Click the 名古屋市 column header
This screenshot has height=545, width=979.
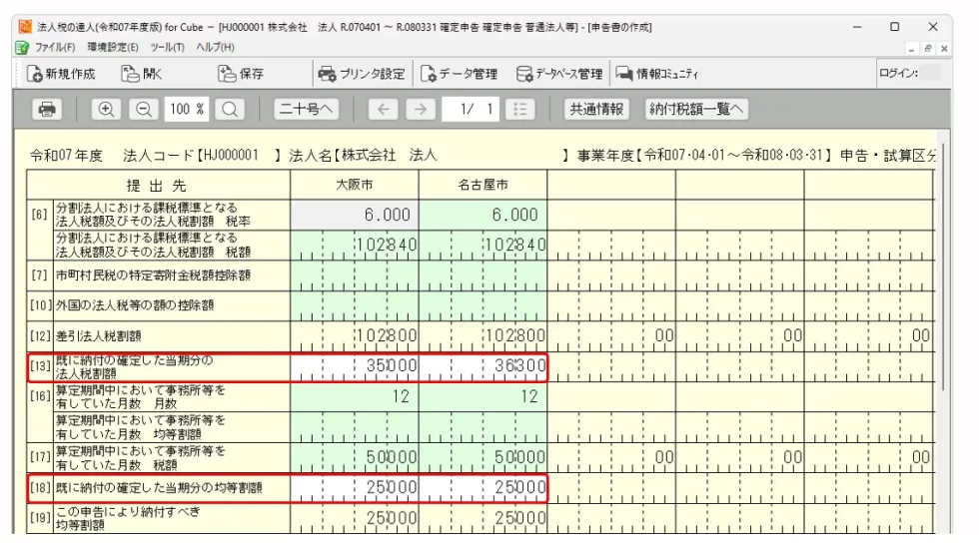pyautogui.click(x=483, y=185)
